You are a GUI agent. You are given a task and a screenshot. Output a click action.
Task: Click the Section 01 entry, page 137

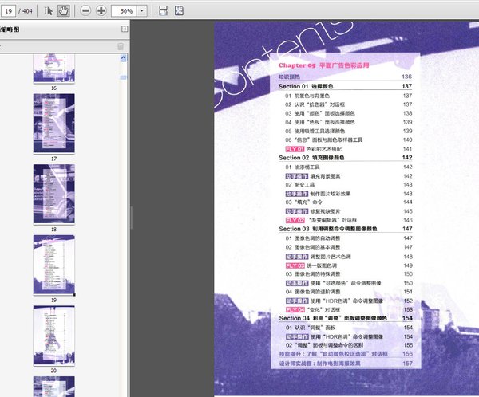(x=345, y=86)
